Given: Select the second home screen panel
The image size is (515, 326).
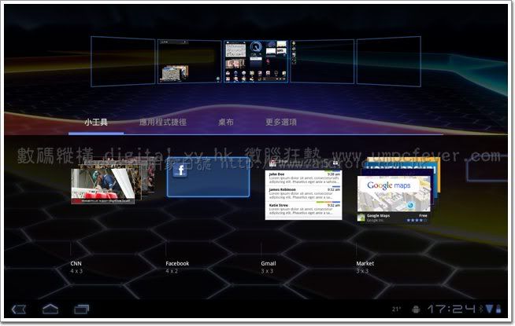Looking at the screenshot, I should (189, 61).
